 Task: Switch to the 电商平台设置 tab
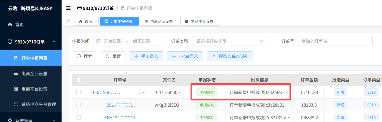click(x=200, y=21)
